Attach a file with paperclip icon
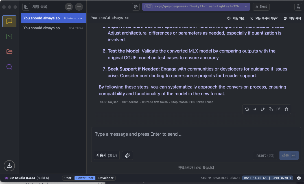Viewport: 304px width, 184px height. pos(127,155)
